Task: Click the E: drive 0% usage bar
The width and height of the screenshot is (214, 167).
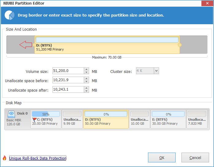Action: pyautogui.click(x=168, y=114)
